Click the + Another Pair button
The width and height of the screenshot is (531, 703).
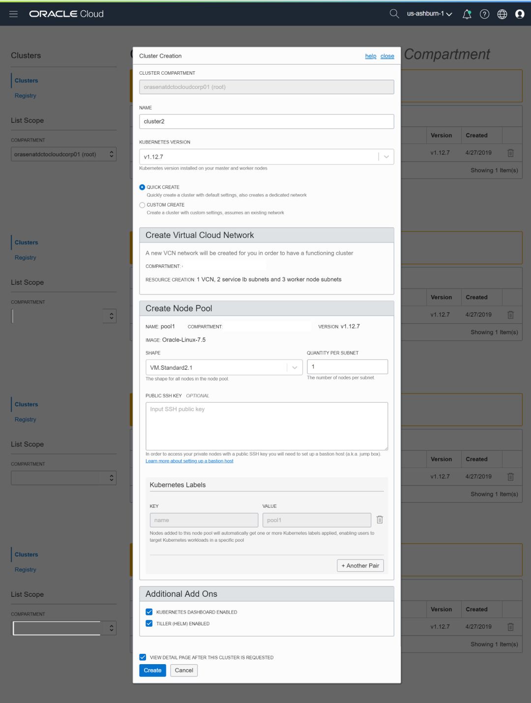click(x=360, y=566)
